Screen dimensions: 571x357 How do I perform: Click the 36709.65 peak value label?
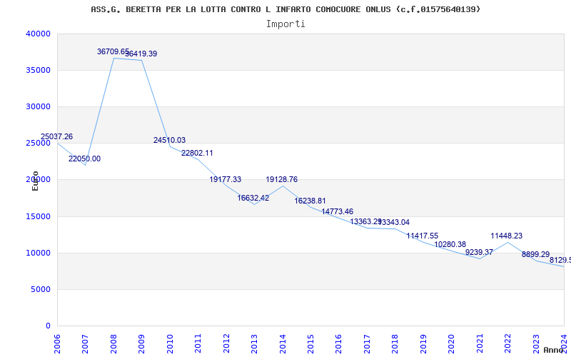(x=113, y=51)
